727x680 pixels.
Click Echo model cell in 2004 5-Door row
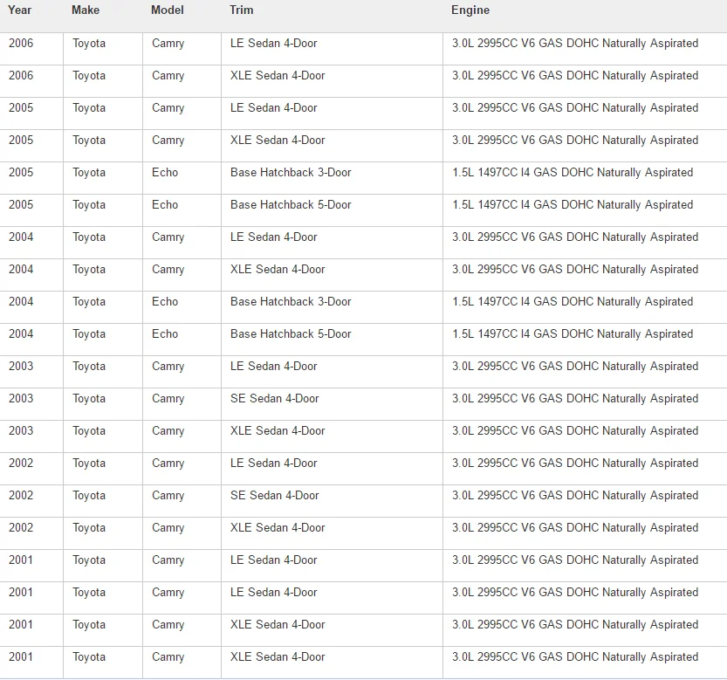point(182,340)
